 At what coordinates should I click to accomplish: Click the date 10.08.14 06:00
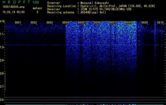[x=13, y=12]
